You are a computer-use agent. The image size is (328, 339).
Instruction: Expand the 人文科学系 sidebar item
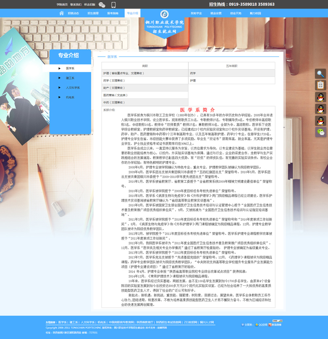coord(73,88)
